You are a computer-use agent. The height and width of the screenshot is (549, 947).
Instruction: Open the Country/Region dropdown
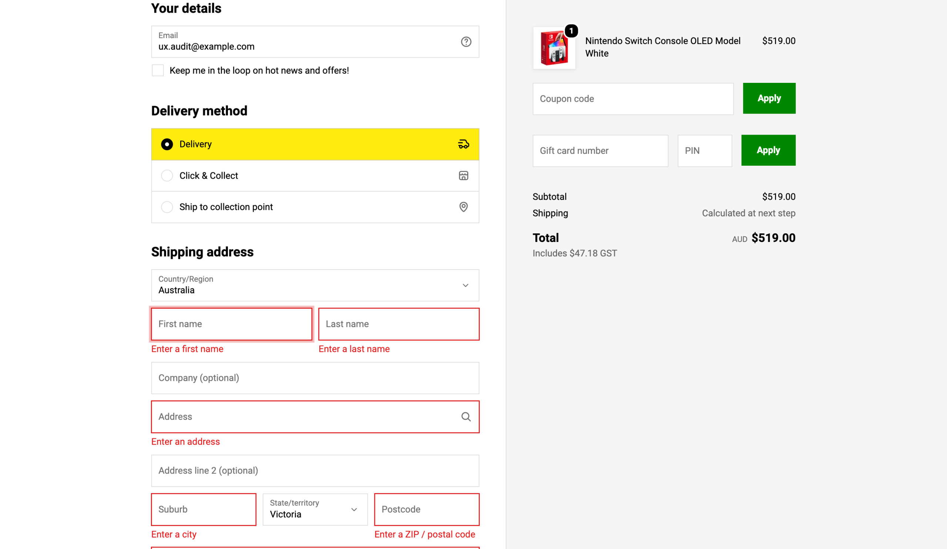pyautogui.click(x=315, y=285)
